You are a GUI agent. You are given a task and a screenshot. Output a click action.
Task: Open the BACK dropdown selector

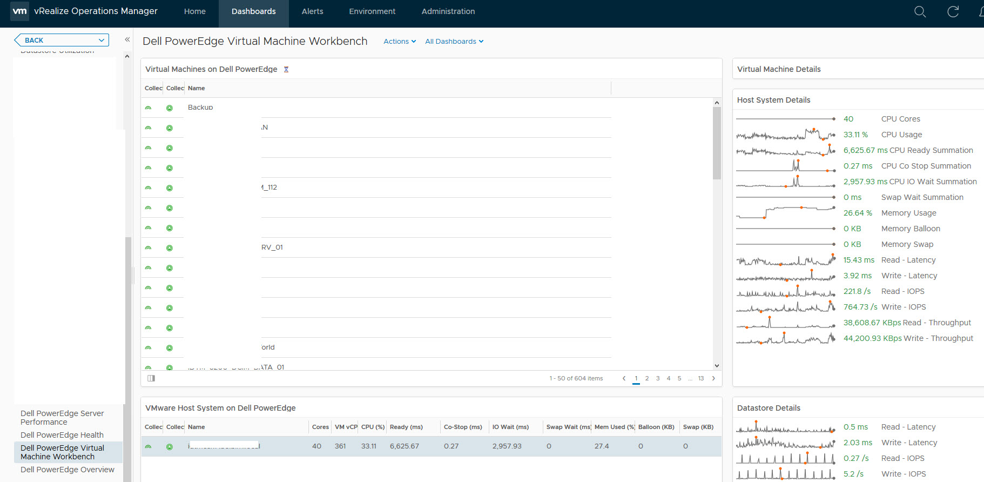[62, 40]
